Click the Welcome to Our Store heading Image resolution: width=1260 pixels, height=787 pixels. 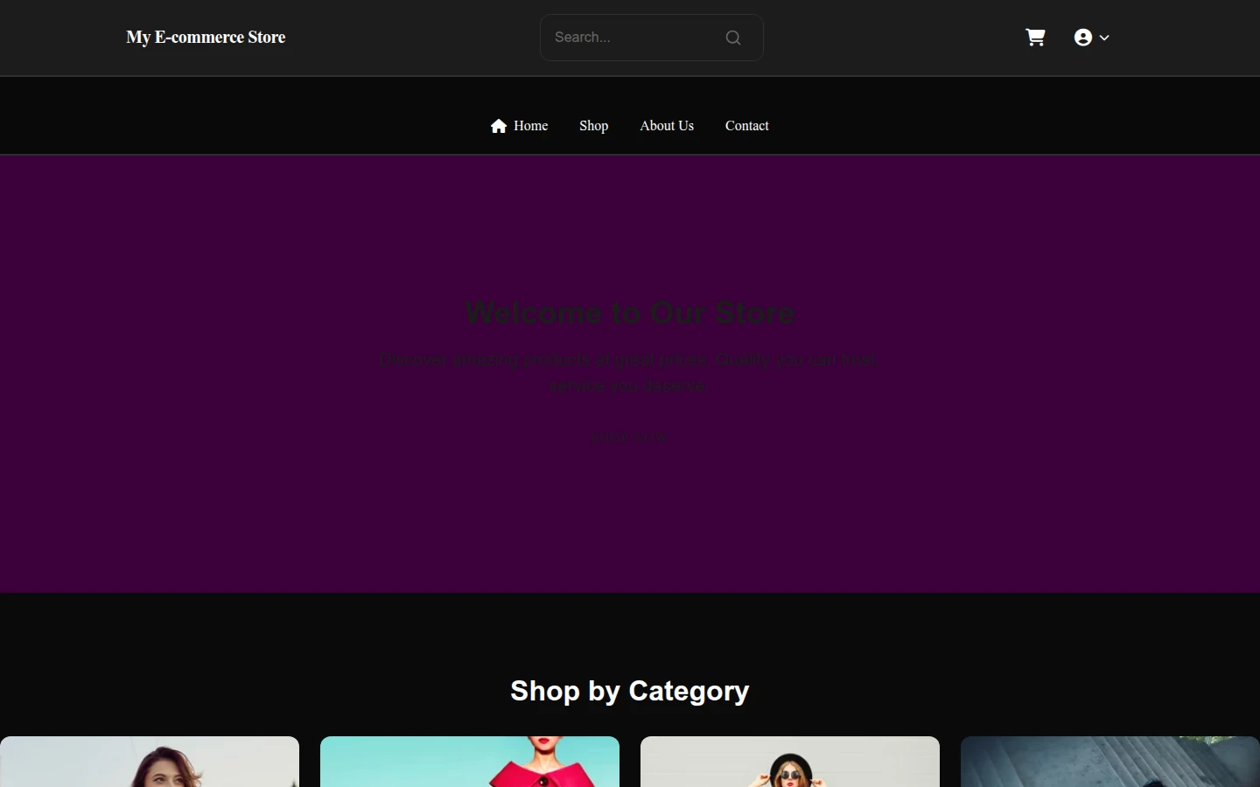630,312
